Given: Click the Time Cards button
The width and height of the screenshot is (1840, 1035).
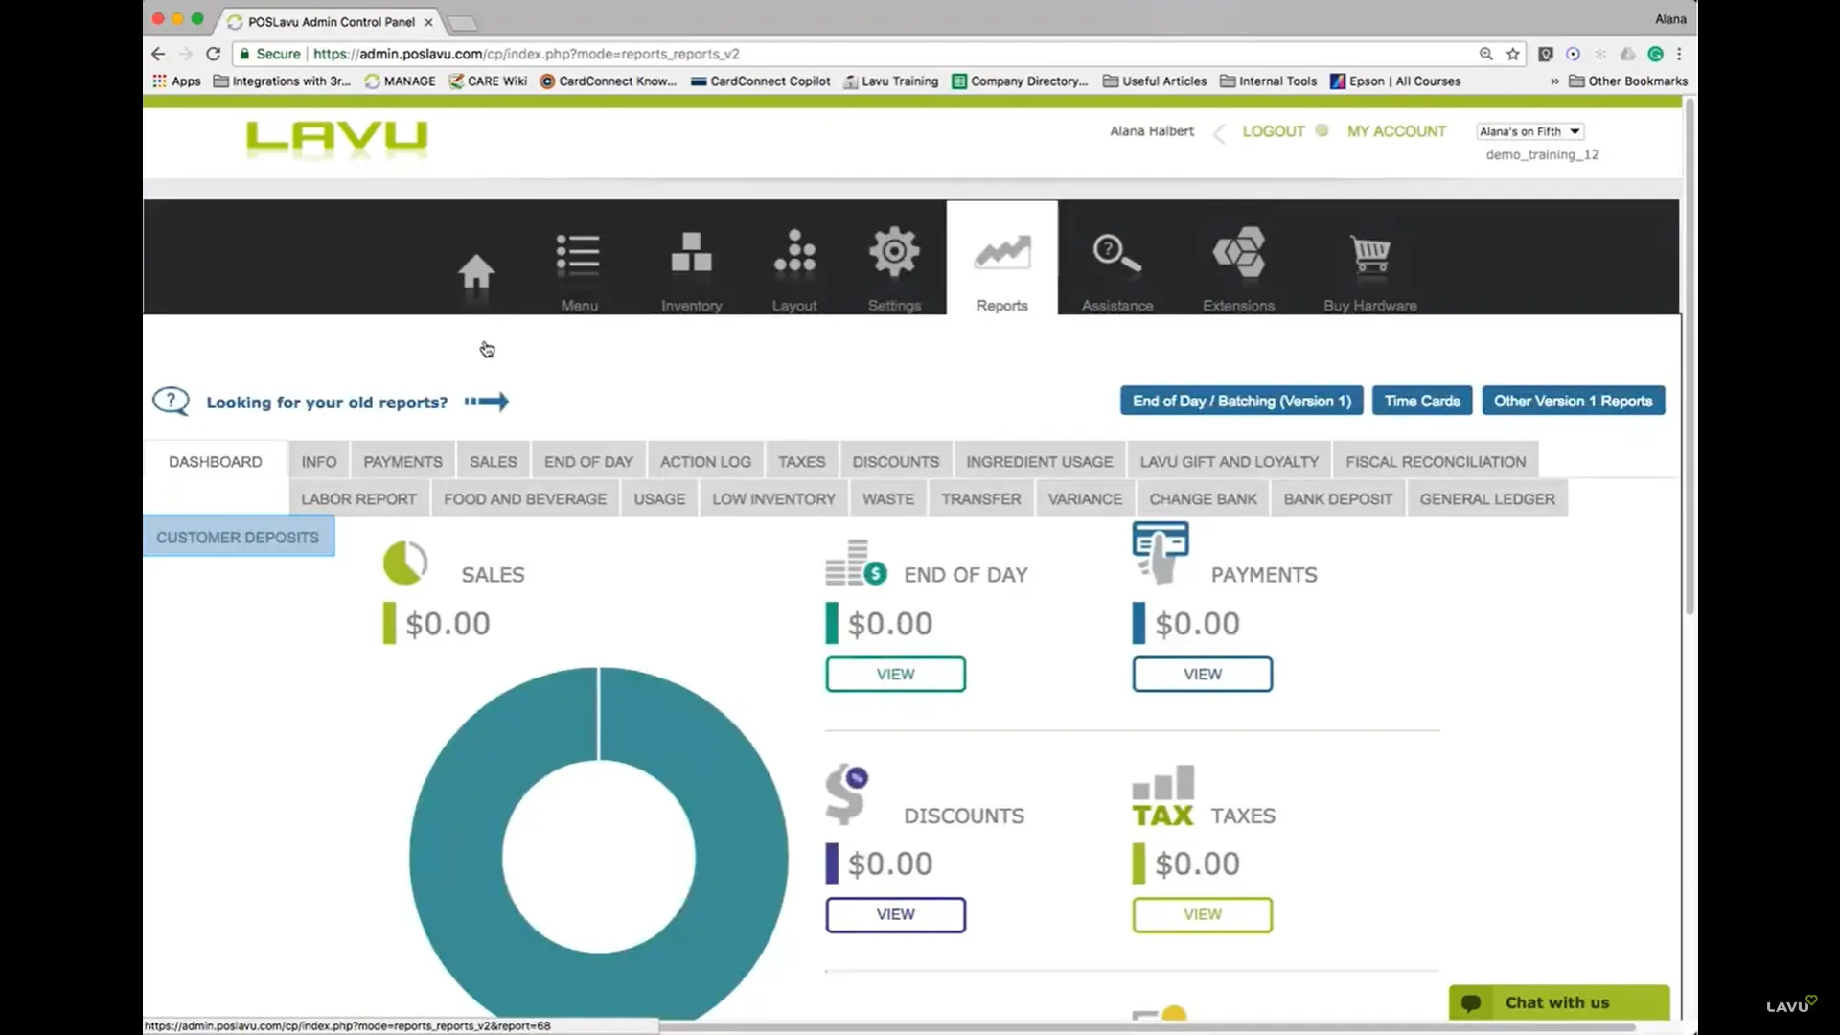Looking at the screenshot, I should pyautogui.click(x=1422, y=401).
